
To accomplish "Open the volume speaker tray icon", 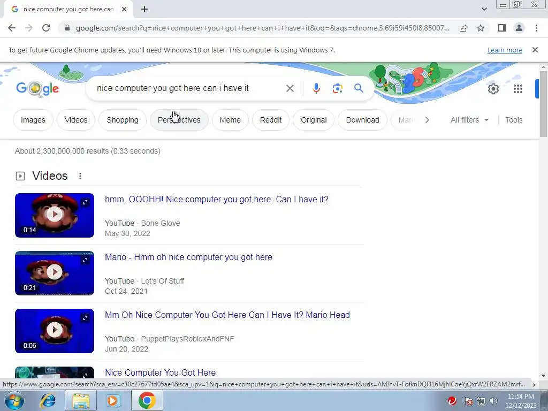I will coord(493,401).
